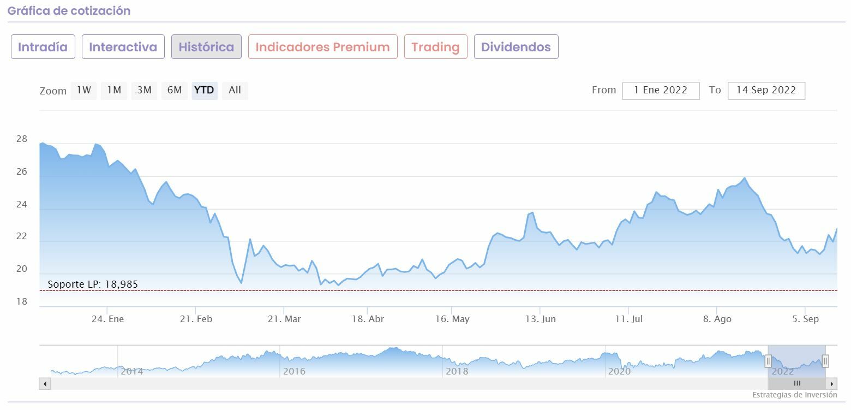This screenshot has height=410, width=851.
Task: Show the Dividendos tab
Action: pos(516,47)
